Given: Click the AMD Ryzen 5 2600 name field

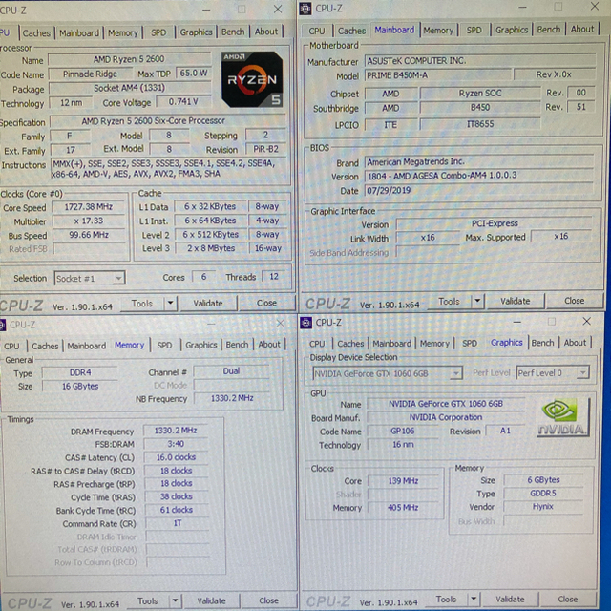Looking at the screenshot, I should coord(130,59).
